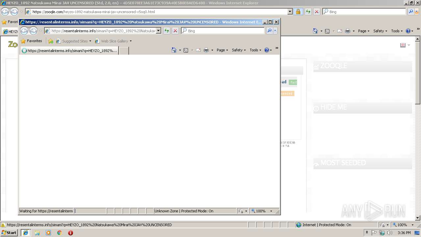
Task: Click Back button in popup window
Action: [x=24, y=31]
